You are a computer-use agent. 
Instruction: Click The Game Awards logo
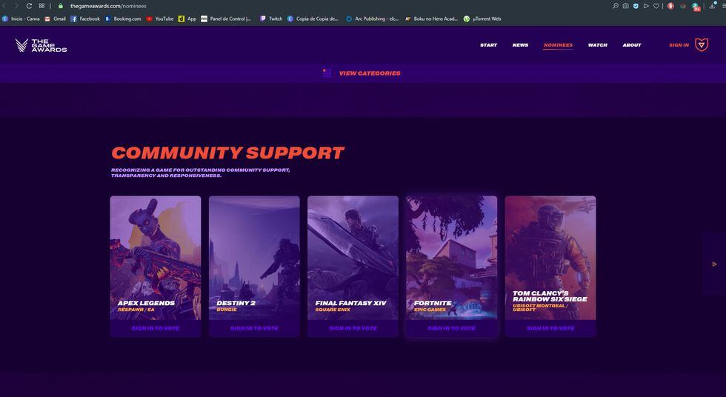41,45
